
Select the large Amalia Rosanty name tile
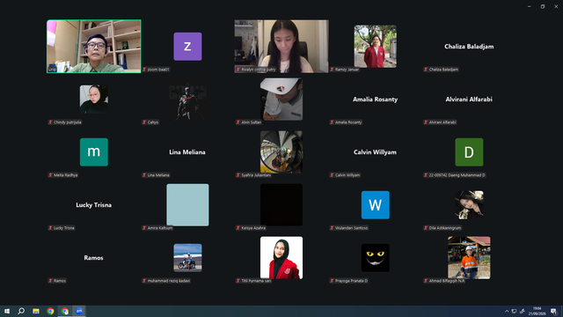pyautogui.click(x=376, y=100)
